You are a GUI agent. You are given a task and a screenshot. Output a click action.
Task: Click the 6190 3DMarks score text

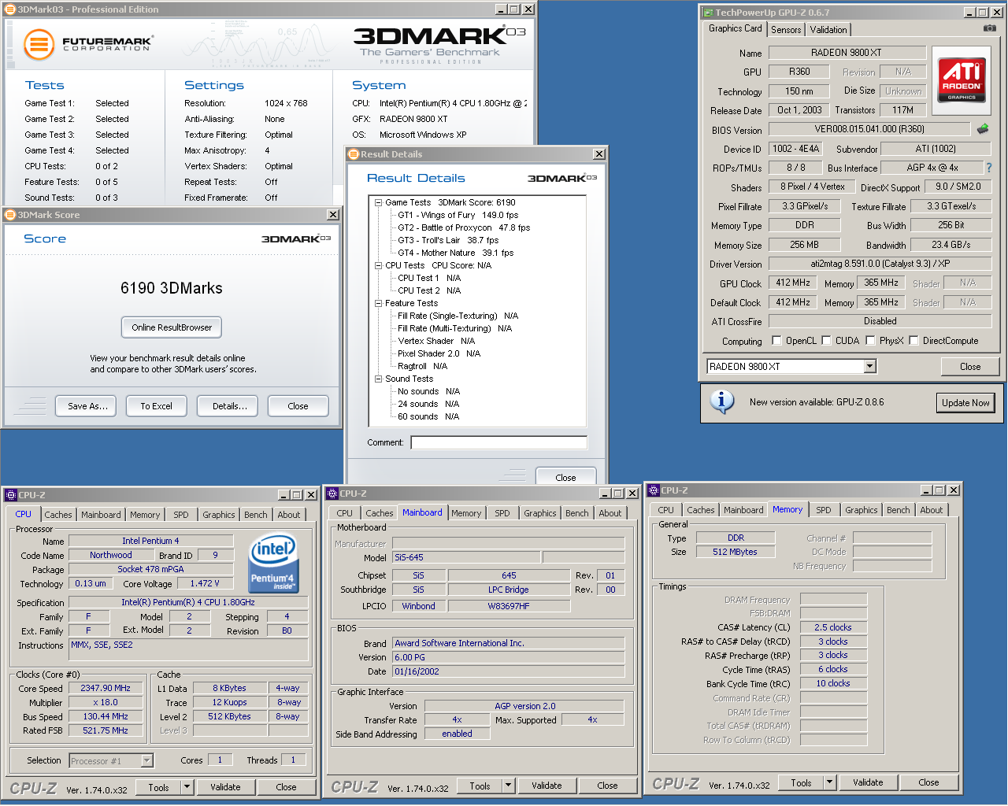[172, 288]
